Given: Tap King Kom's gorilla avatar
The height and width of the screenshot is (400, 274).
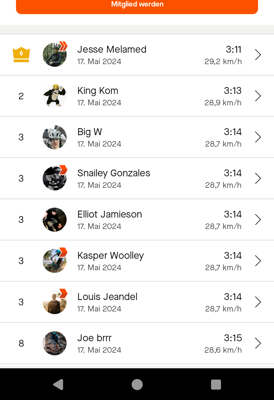Looking at the screenshot, I should pyautogui.click(x=54, y=96).
